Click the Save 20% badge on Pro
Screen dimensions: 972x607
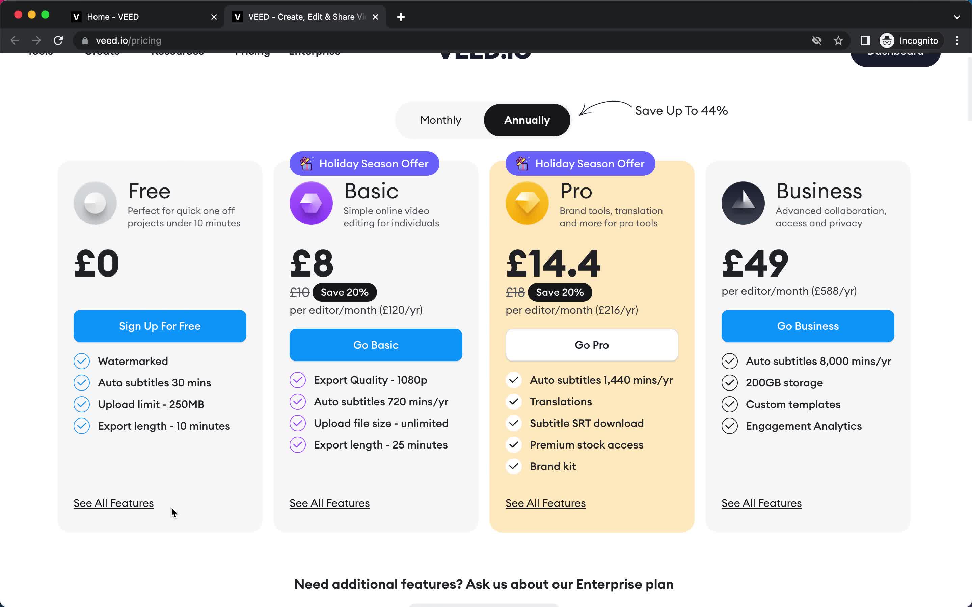[x=560, y=292]
